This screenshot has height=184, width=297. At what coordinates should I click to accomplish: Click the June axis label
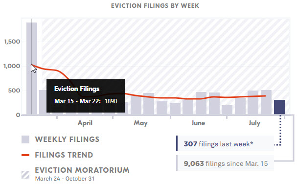coord(198,123)
